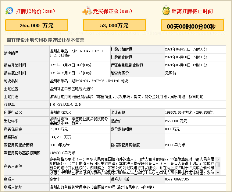Click the 挂牌起始价(RMB) title

pos(35,11)
